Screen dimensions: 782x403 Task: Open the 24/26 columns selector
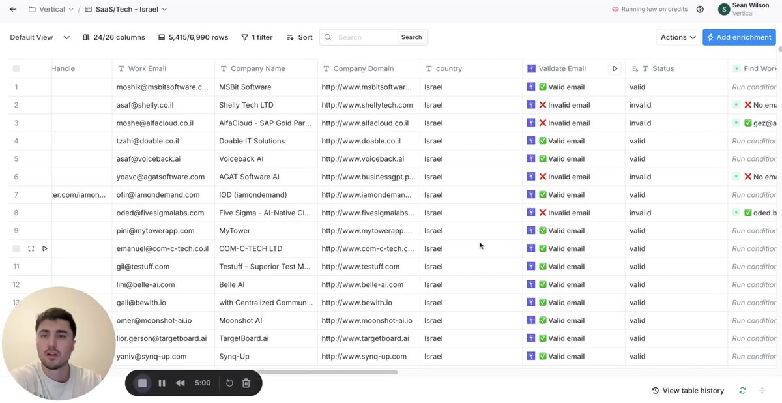[114, 37]
